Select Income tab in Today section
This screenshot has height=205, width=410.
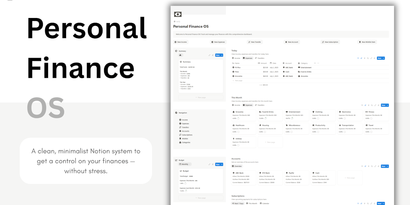[236, 58]
